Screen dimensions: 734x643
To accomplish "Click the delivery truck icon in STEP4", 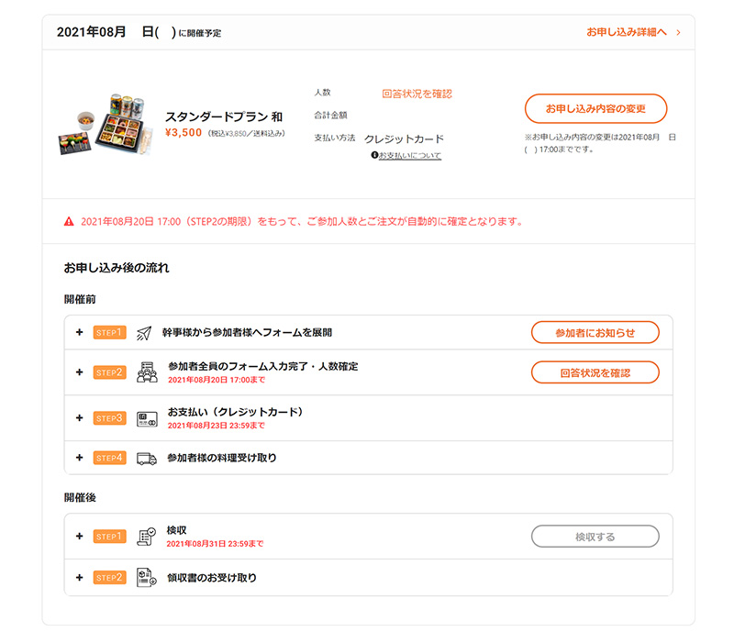I will (146, 458).
